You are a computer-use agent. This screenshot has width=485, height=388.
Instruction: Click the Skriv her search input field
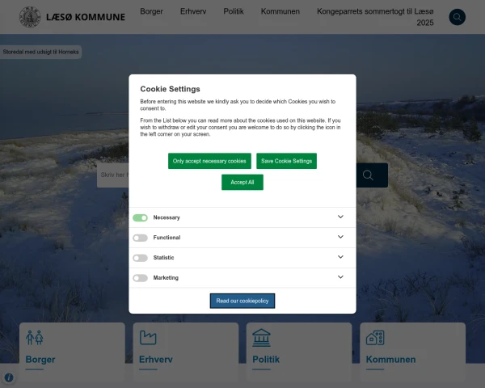click(113, 175)
